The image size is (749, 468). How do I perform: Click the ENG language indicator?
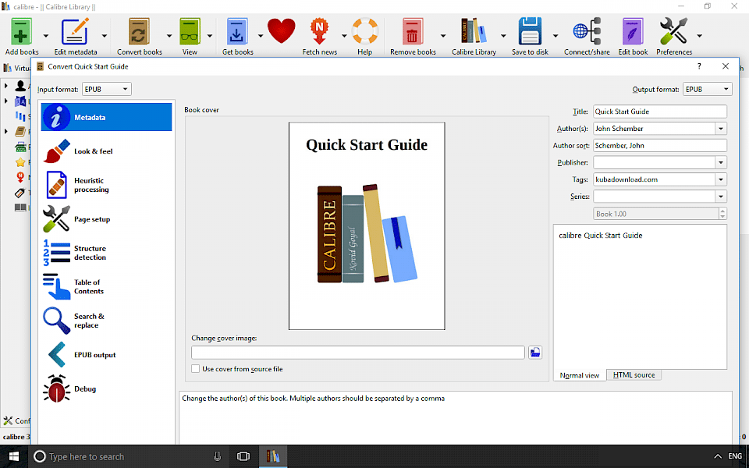click(735, 456)
